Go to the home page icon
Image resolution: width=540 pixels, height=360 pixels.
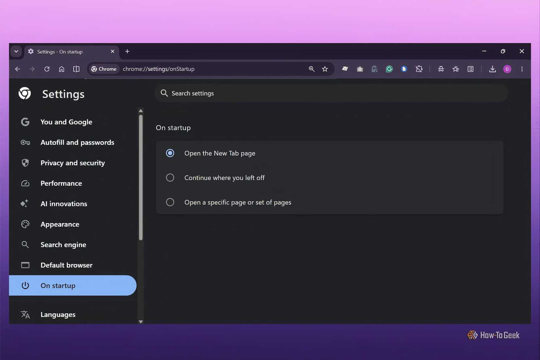click(62, 69)
